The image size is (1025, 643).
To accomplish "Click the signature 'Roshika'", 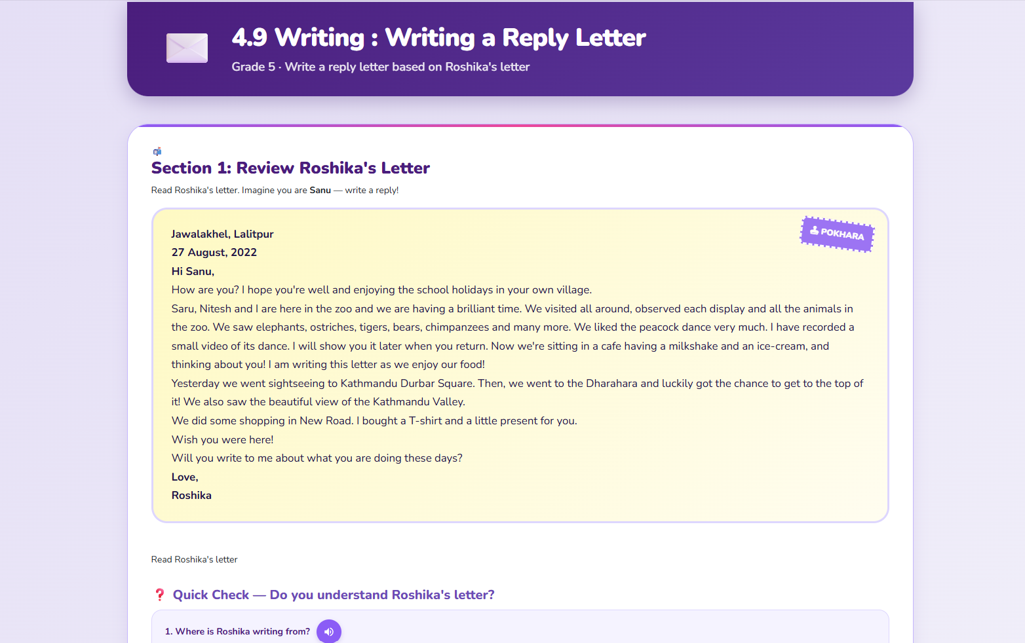I will pos(191,495).
